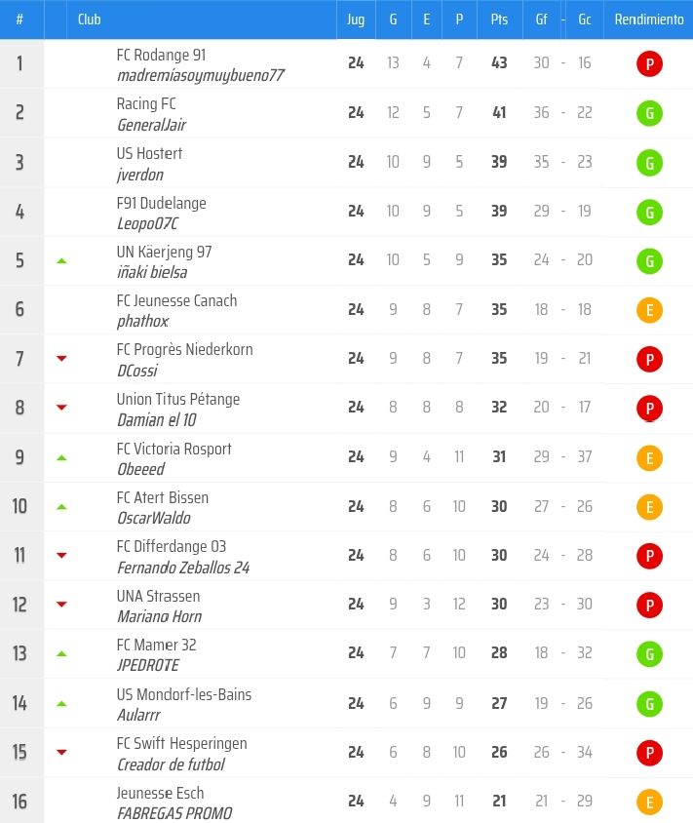Click the red P badge for FC Rodange 91
The height and width of the screenshot is (823, 693).
648,64
